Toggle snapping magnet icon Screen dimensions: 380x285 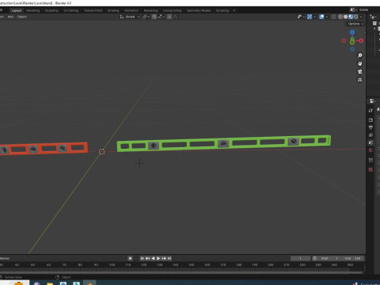[154, 17]
